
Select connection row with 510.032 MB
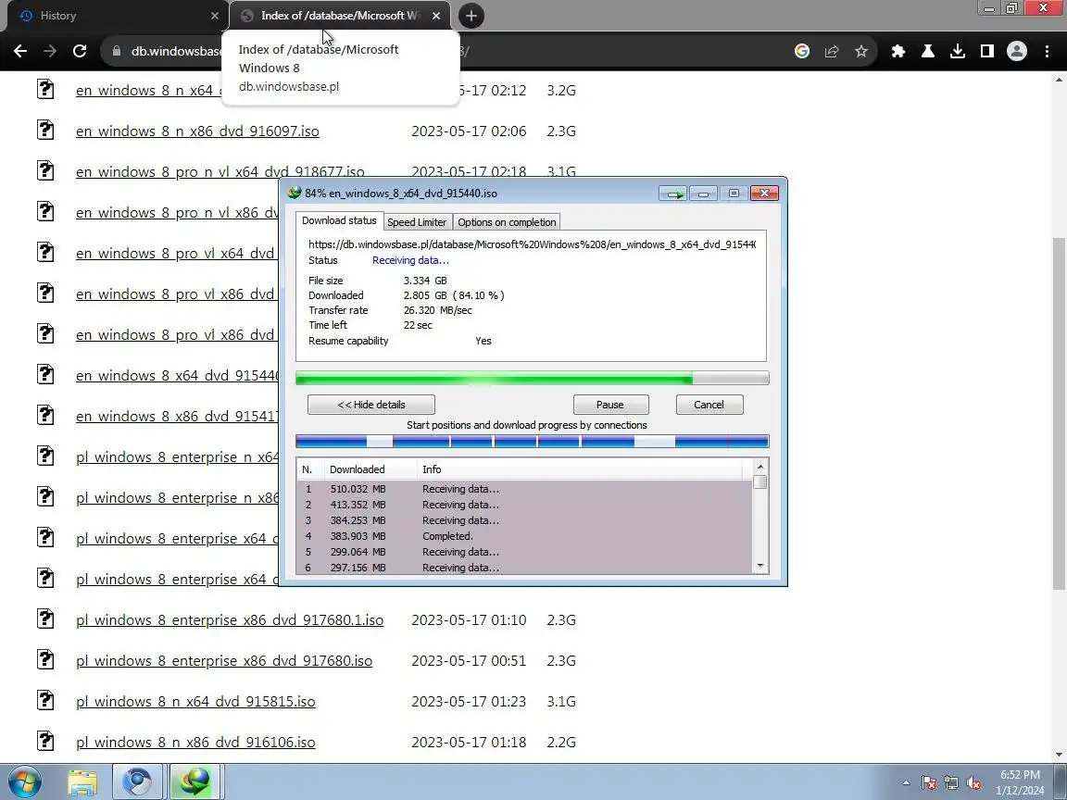(524, 489)
